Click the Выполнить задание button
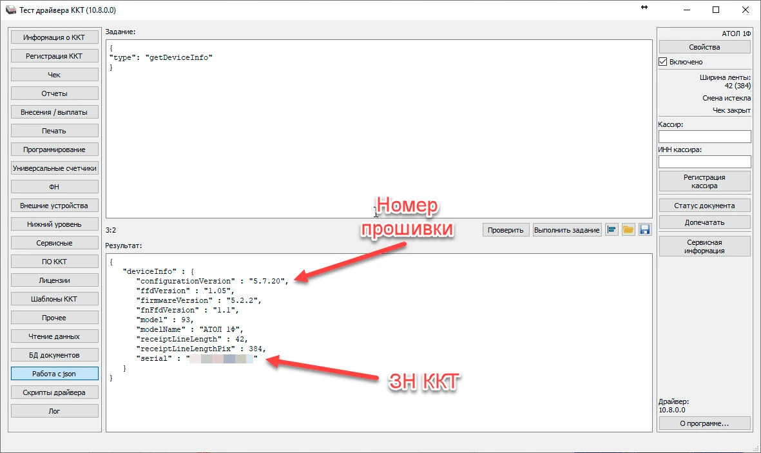Screen dimensions: 761x453 [x=567, y=230]
